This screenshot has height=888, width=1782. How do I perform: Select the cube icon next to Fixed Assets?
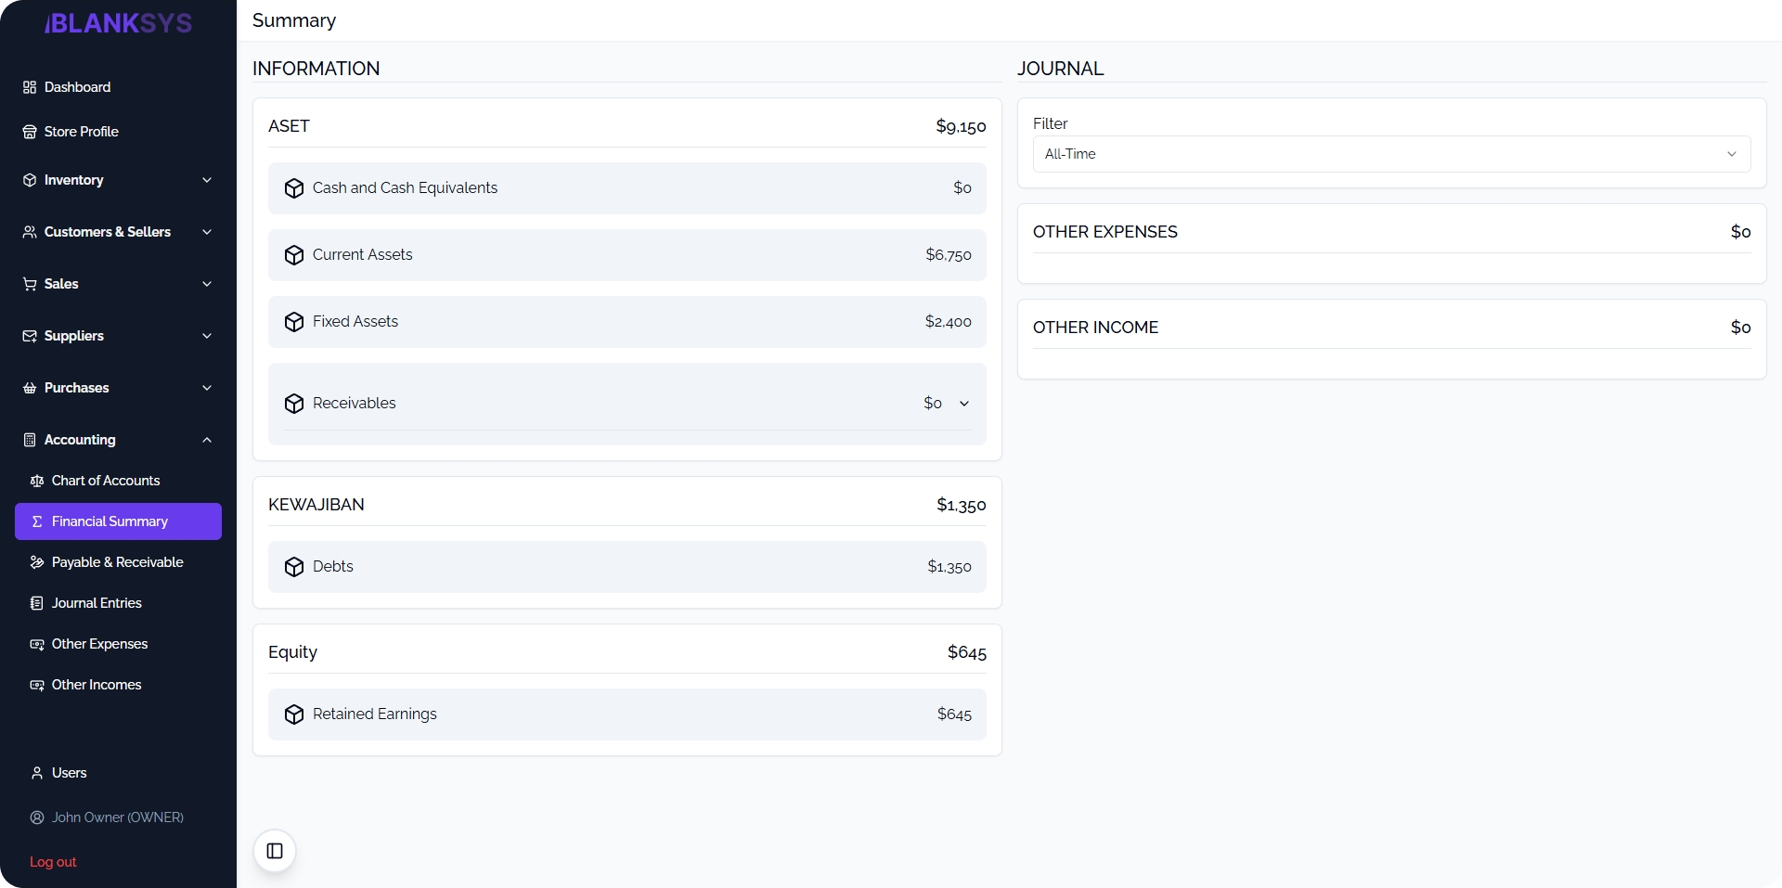293,322
